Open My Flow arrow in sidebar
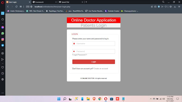Image resolution: width=182 pixels, height=102 pixels. click(x=3, y=59)
